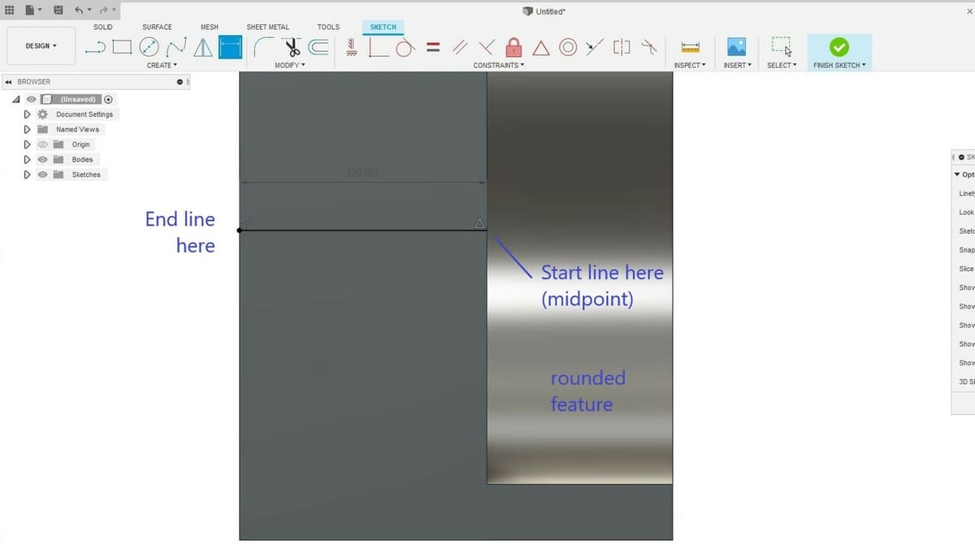Apply the Midpoint triangle constraint
This screenshot has height=548, width=975.
pos(541,48)
